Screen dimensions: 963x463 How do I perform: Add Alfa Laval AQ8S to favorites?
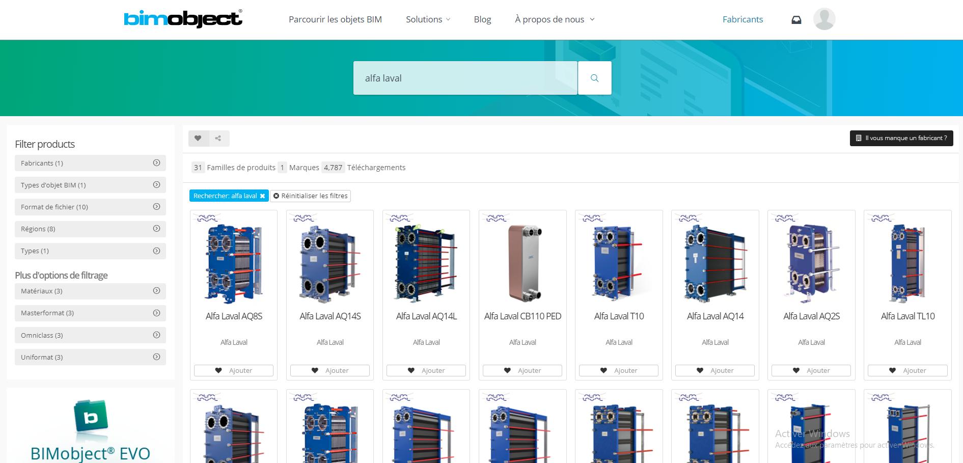pyautogui.click(x=234, y=370)
